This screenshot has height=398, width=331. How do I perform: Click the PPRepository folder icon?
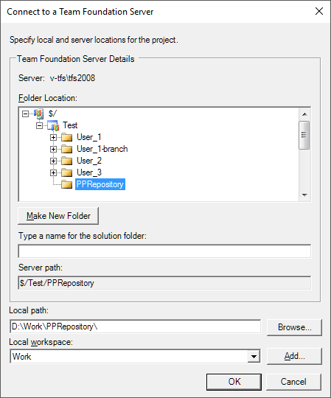click(x=67, y=184)
